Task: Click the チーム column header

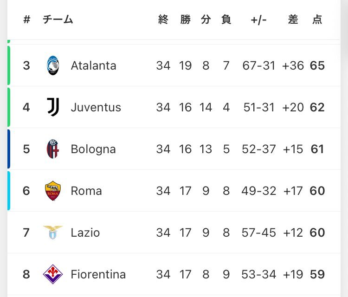Action: [58, 19]
